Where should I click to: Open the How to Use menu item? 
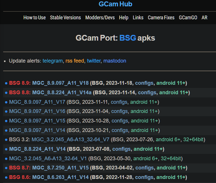(x=35, y=18)
